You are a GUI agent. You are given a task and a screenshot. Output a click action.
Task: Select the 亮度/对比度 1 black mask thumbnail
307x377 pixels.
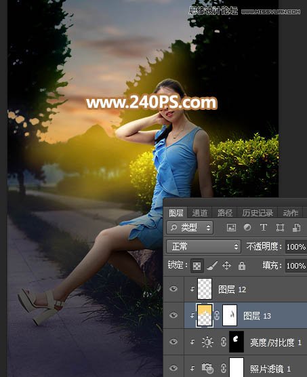click(237, 342)
